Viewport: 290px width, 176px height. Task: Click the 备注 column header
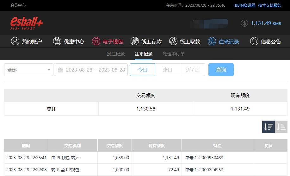217,146
